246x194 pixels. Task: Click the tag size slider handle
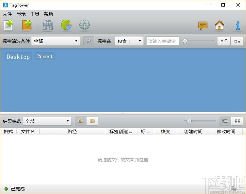click(x=185, y=41)
